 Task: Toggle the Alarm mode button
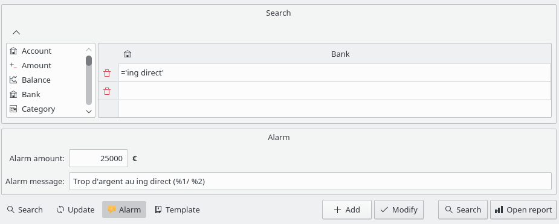point(124,210)
